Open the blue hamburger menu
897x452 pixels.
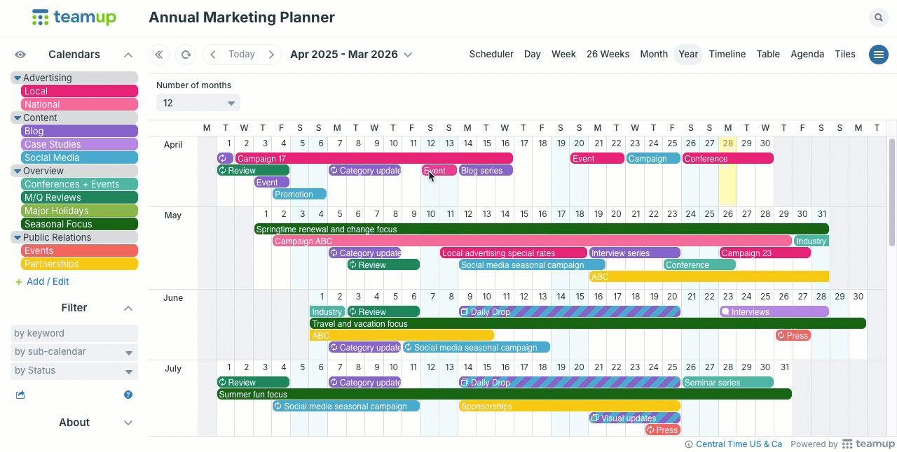[x=878, y=55]
